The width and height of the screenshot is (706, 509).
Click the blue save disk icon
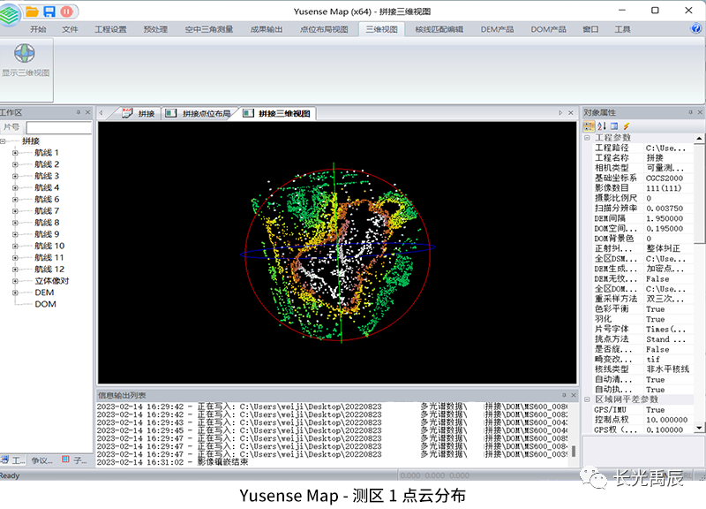tap(49, 11)
